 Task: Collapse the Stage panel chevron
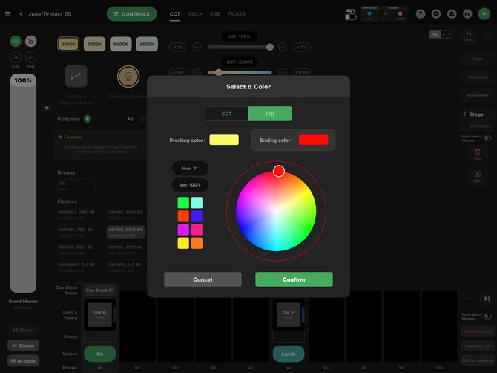[x=464, y=114]
